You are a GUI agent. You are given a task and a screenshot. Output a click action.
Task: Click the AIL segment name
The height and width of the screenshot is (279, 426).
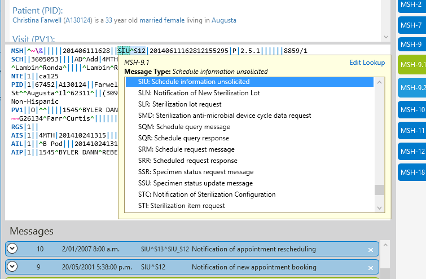pos(17,144)
